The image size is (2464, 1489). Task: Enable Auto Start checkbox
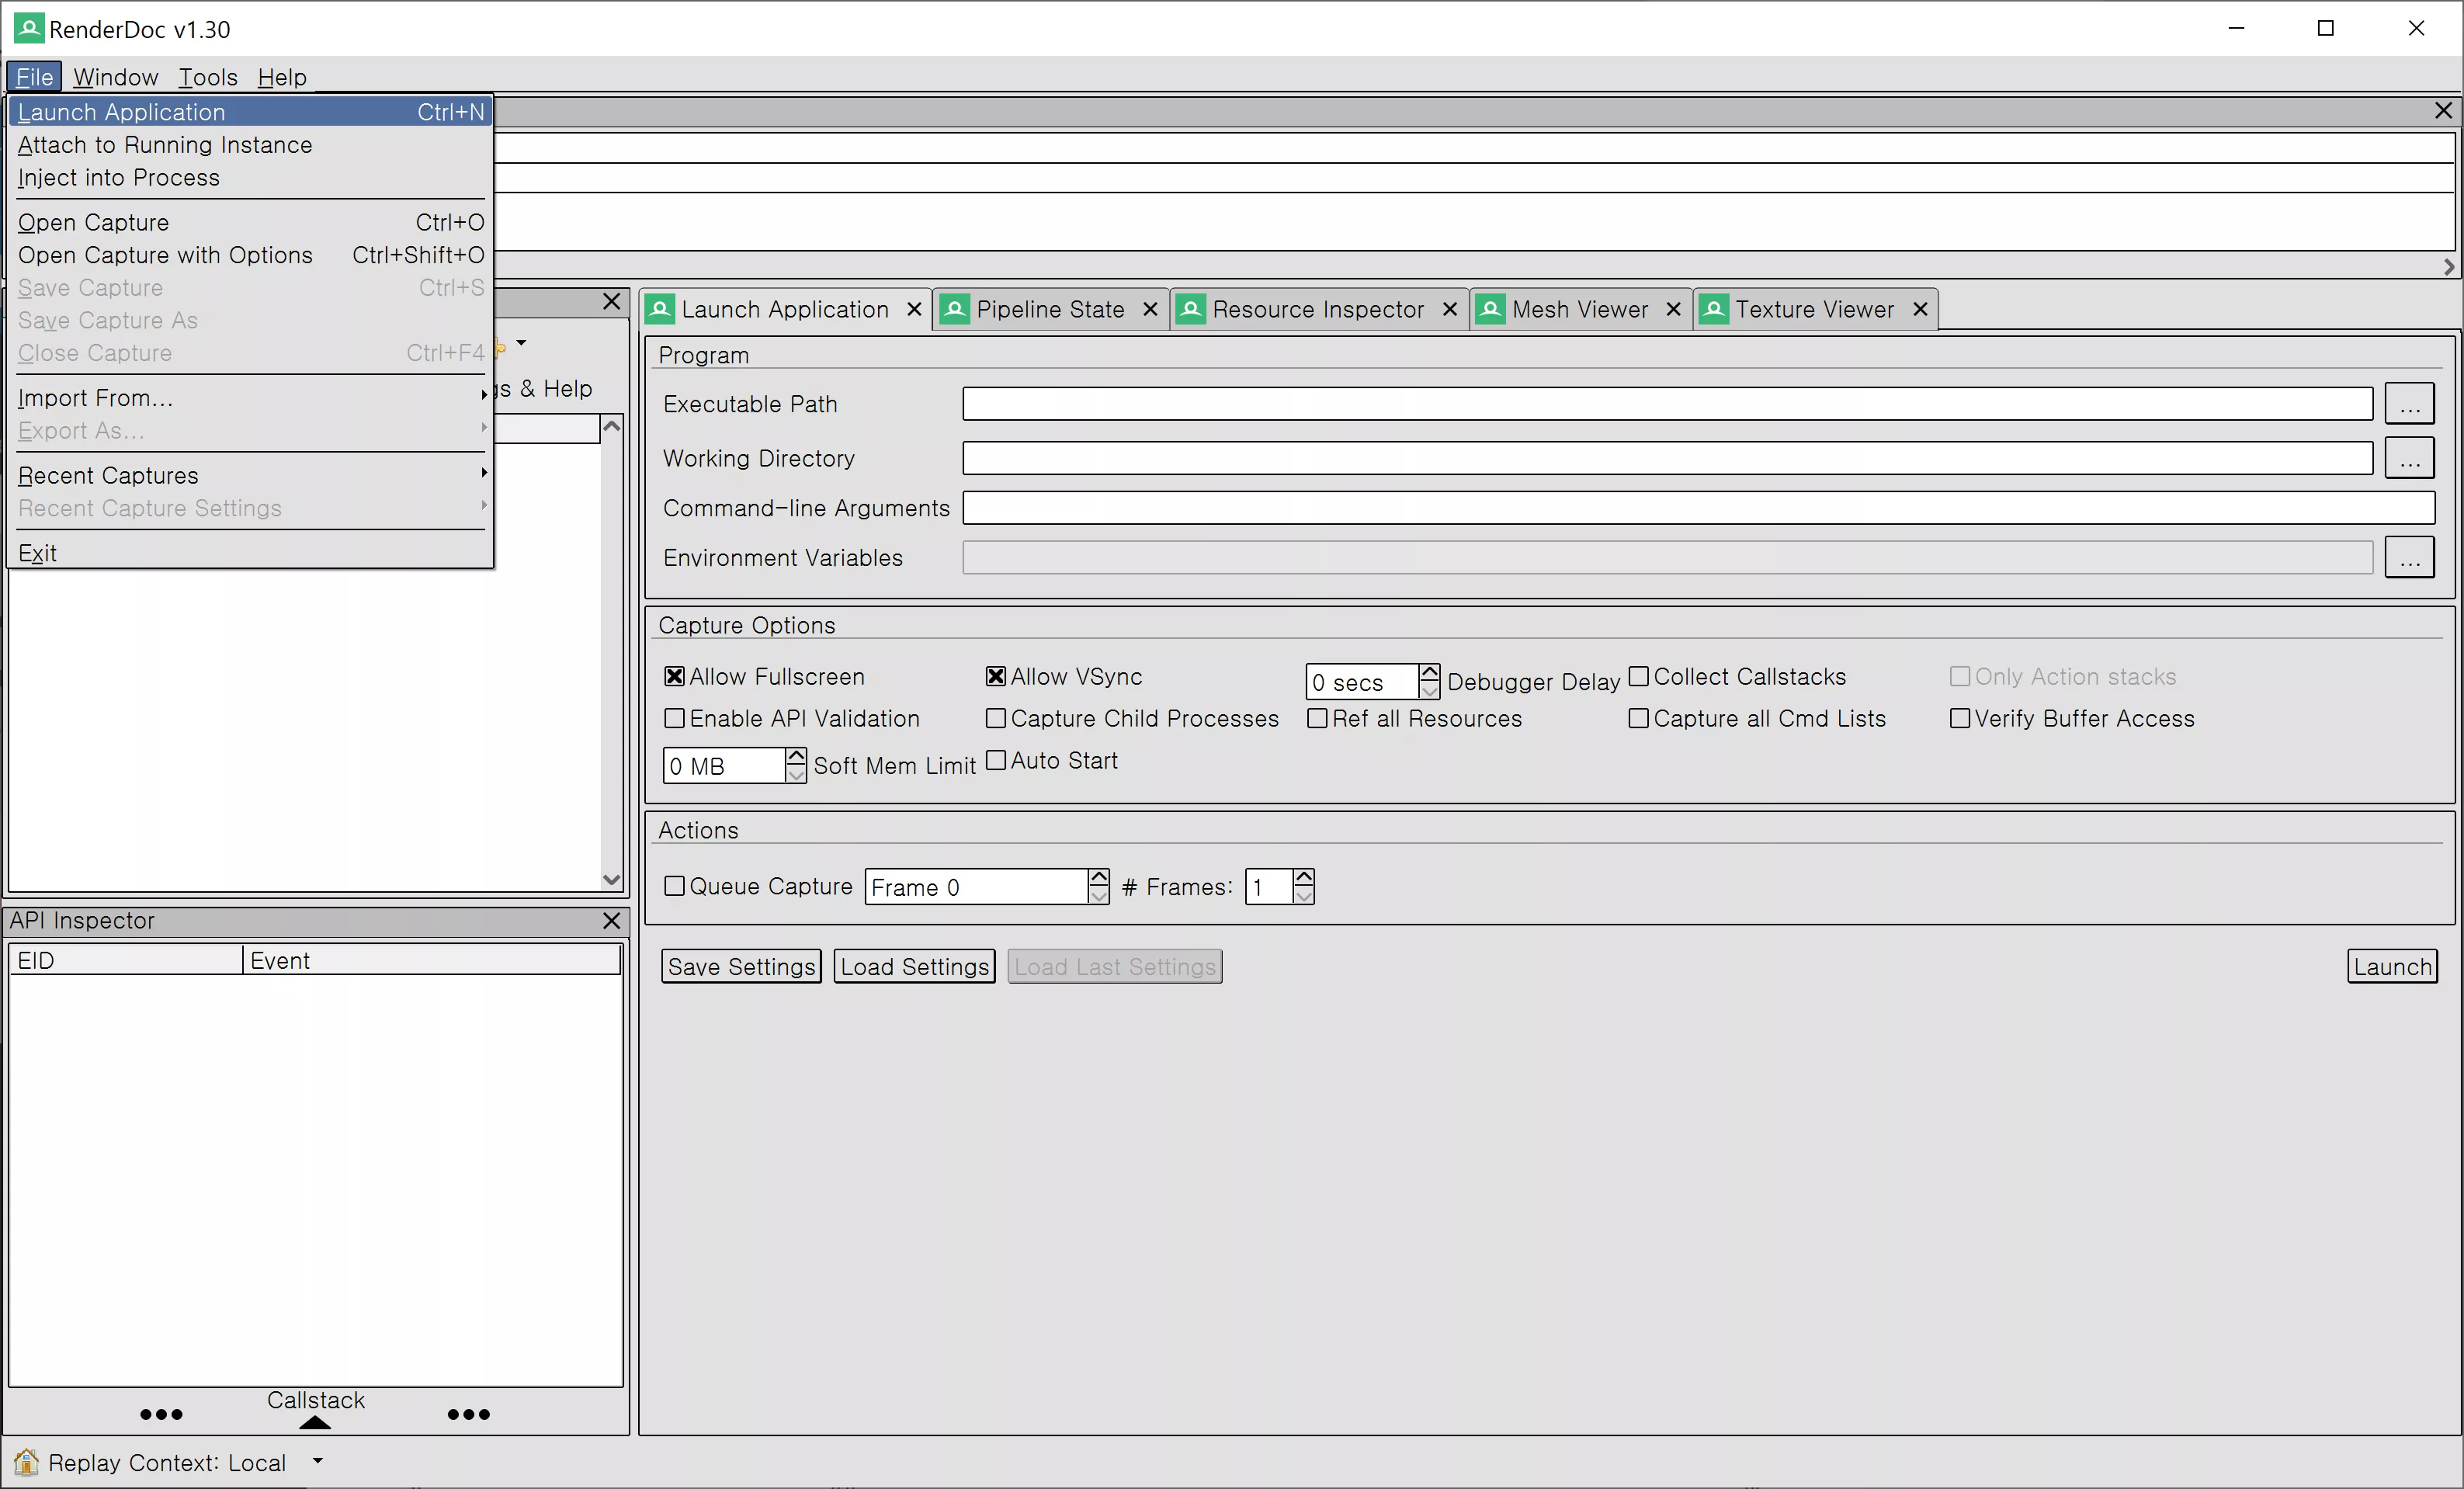click(995, 761)
